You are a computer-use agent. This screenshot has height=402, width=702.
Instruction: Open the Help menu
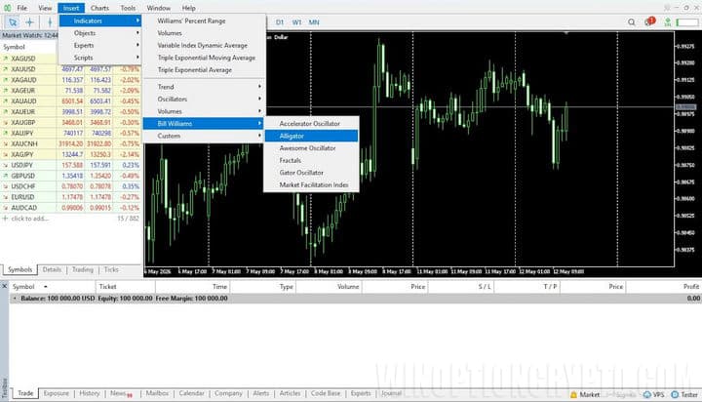click(x=188, y=8)
